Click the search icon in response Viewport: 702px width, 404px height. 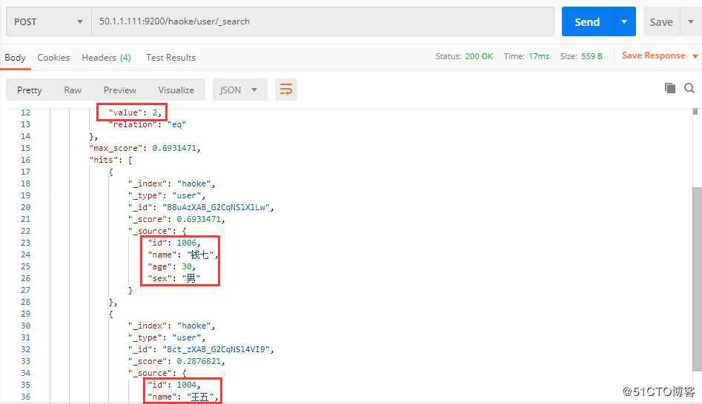tap(691, 88)
